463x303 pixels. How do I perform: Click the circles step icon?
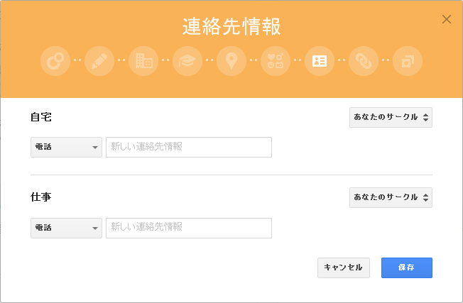click(55, 61)
